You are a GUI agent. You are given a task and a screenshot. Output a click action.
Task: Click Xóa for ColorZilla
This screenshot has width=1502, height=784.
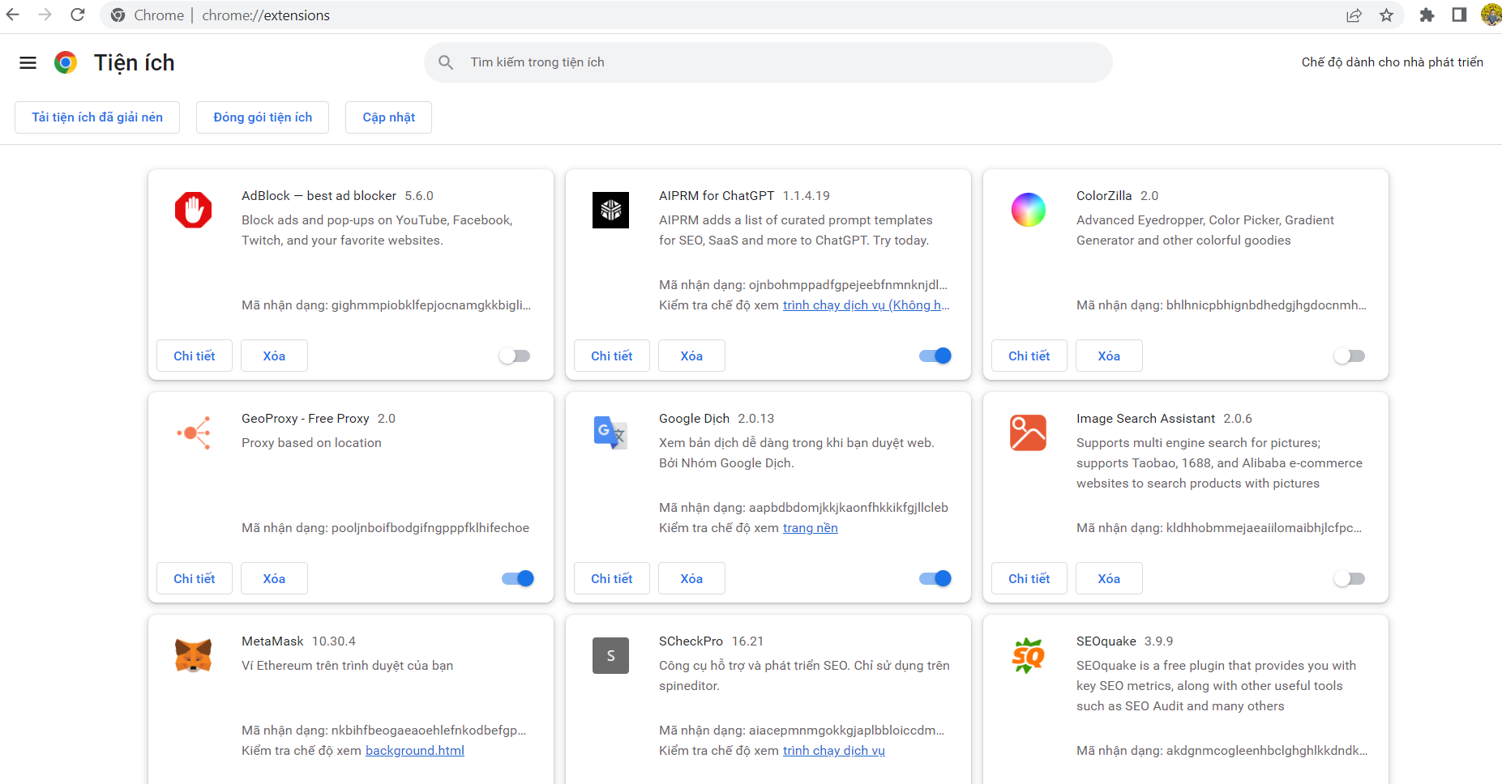click(x=1109, y=356)
